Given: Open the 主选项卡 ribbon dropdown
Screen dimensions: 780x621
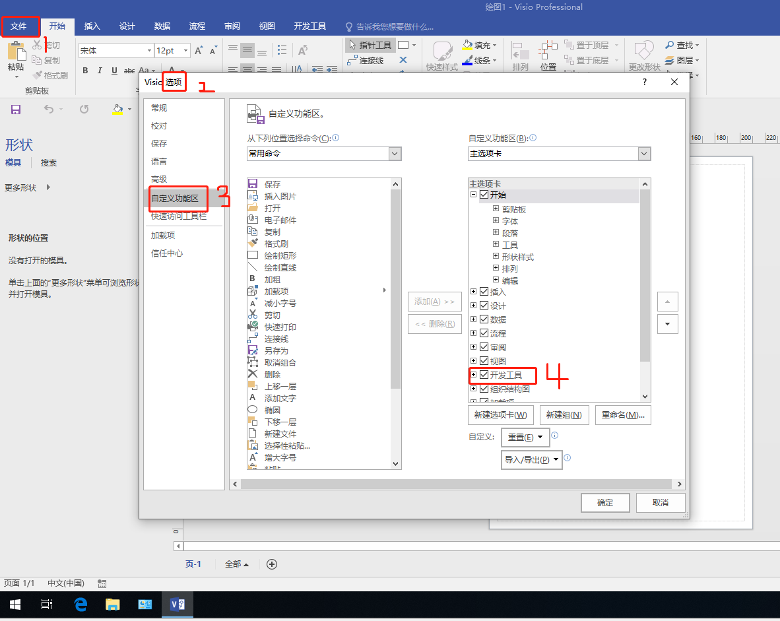Looking at the screenshot, I should point(644,153).
